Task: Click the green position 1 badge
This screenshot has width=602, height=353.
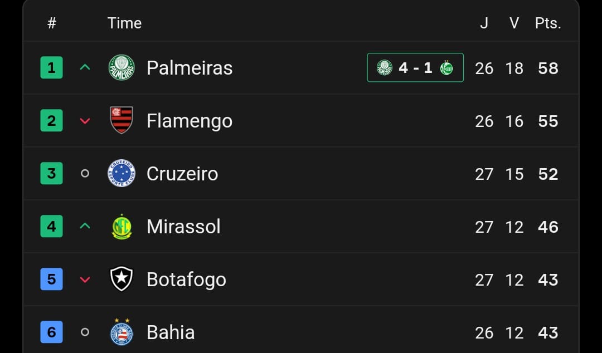Action: [x=52, y=68]
